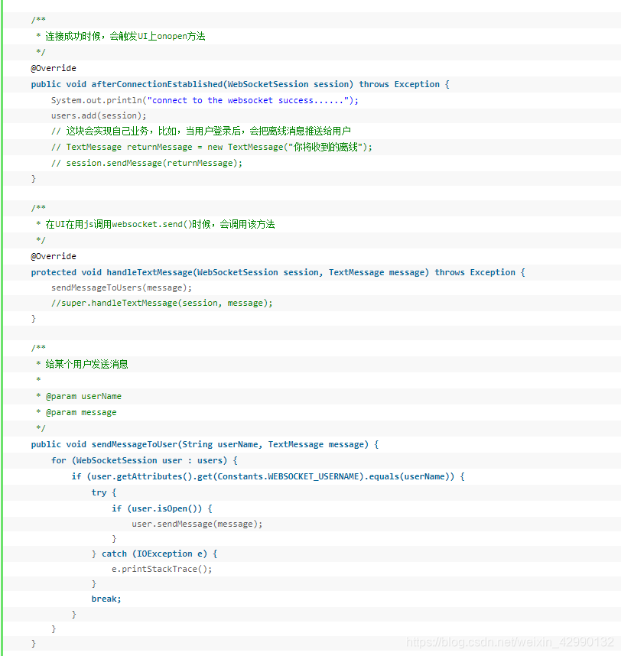The image size is (621, 656).
Task: Click the user.sendMessage(message); line
Action: [x=197, y=524]
